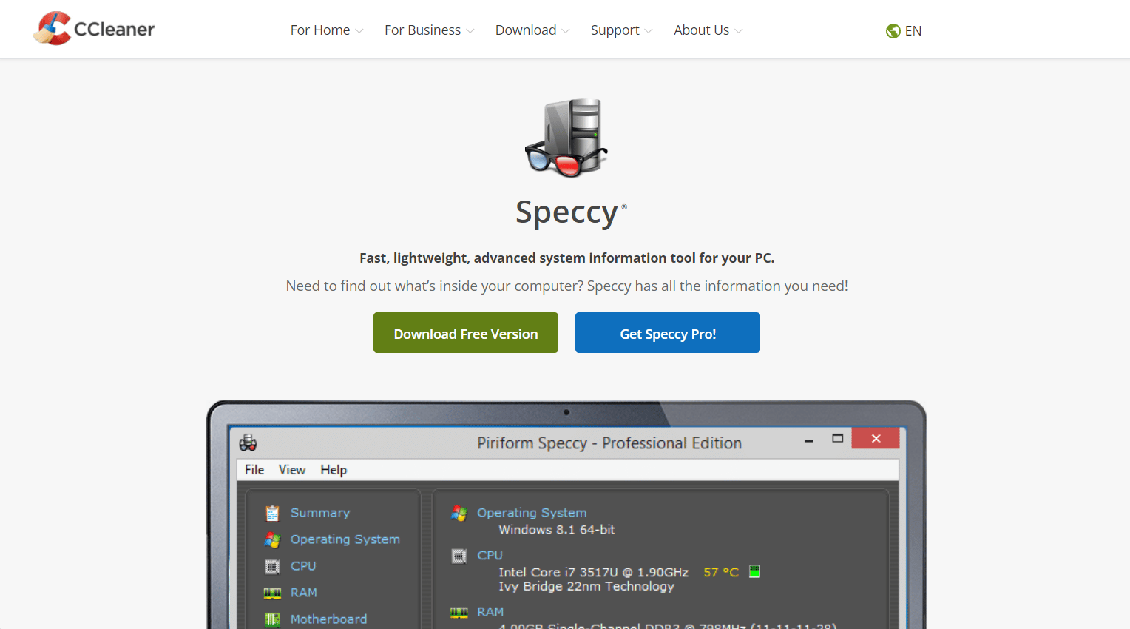Click Get Speccy Pro! button
This screenshot has width=1130, height=629.
[x=668, y=333]
